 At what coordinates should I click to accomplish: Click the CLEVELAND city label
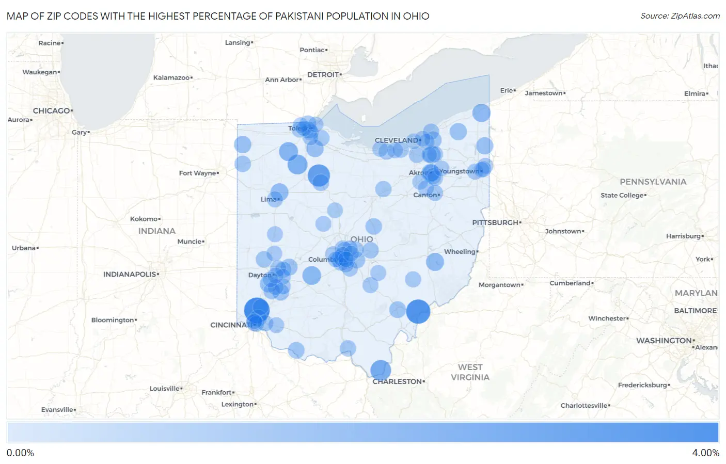[x=397, y=140]
